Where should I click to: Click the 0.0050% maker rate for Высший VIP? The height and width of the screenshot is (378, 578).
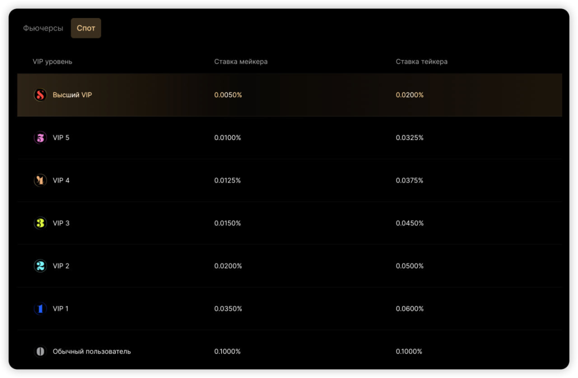pyautogui.click(x=228, y=95)
